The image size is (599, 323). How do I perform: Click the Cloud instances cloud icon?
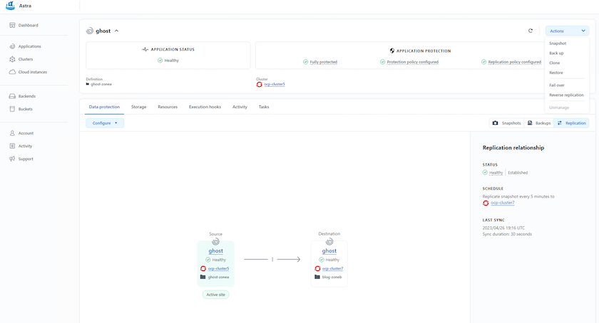[12, 72]
